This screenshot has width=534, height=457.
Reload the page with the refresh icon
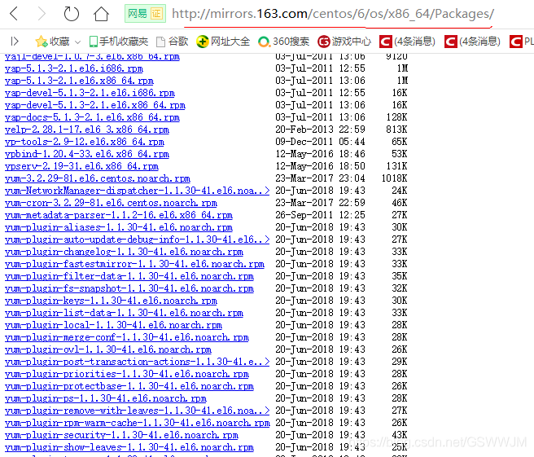pos(71,14)
